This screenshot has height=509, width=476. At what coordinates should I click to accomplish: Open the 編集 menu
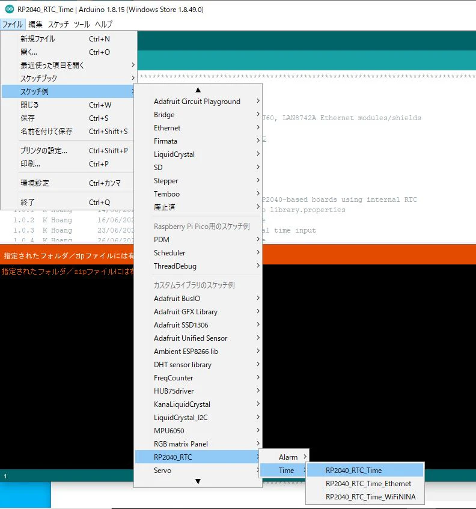coord(35,25)
